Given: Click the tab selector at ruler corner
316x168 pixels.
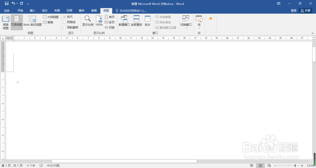Looking at the screenshot, I should 3,38.
